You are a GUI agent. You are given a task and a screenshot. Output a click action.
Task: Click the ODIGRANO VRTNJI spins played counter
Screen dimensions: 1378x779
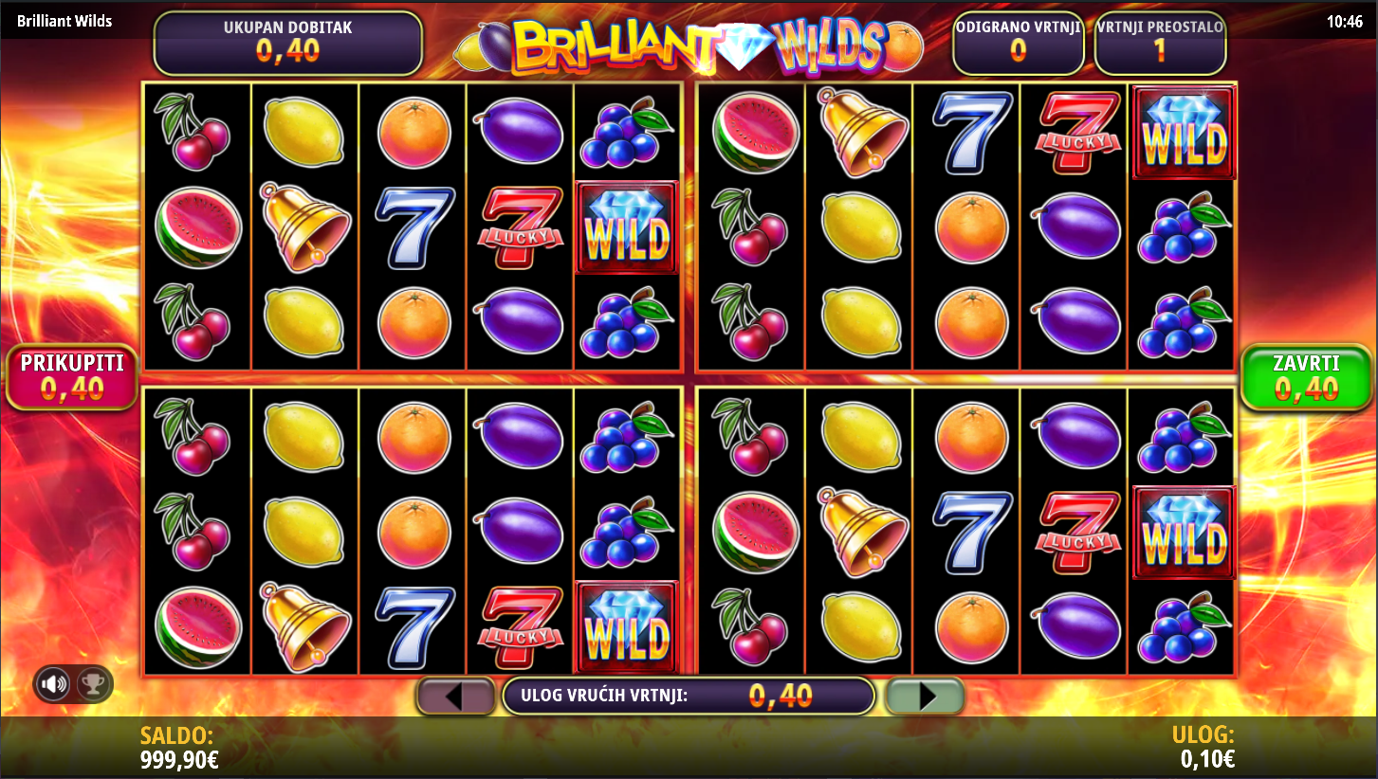tap(1018, 43)
